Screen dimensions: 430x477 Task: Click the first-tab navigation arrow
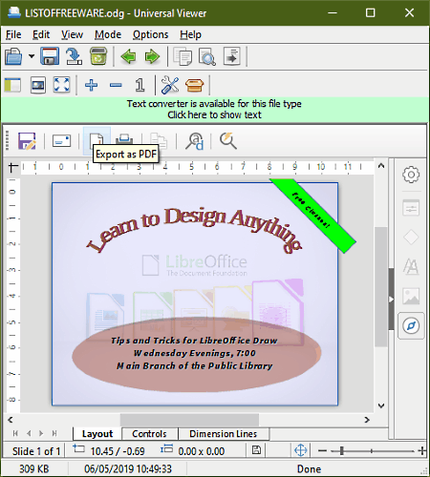(15, 433)
